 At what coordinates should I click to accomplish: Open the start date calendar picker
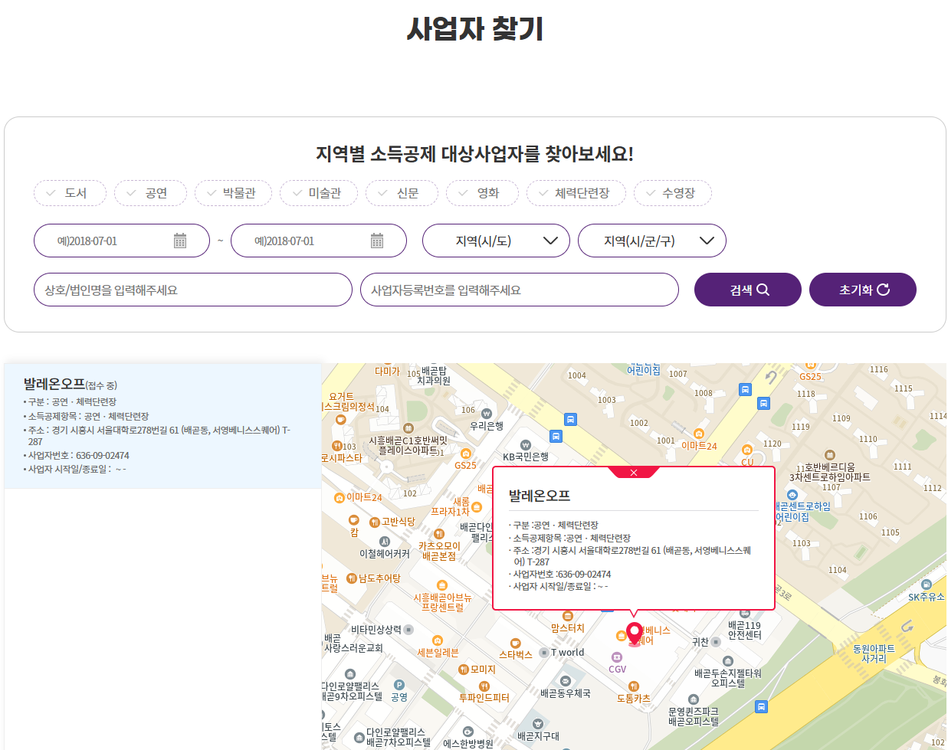[179, 240]
